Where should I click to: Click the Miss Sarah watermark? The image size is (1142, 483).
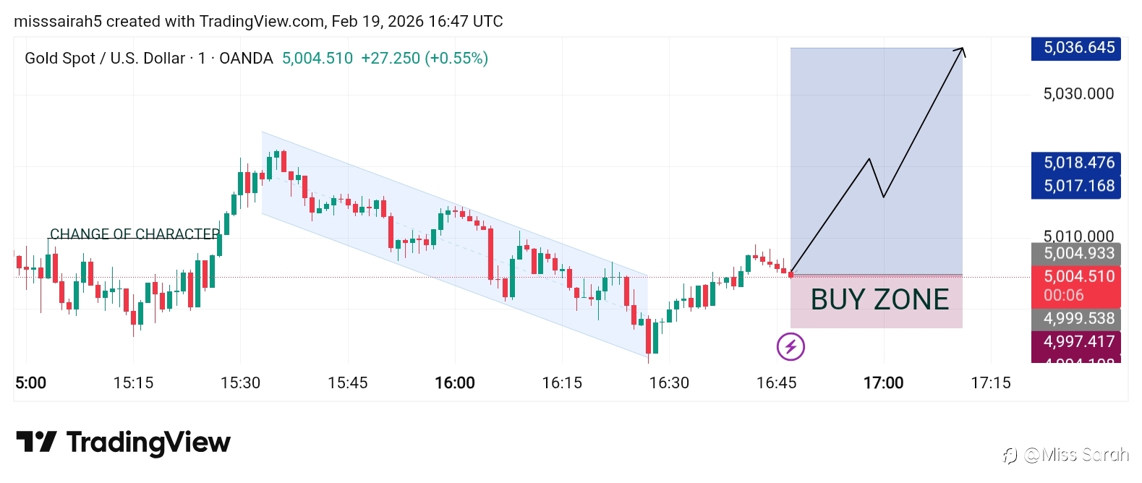coord(1066,455)
